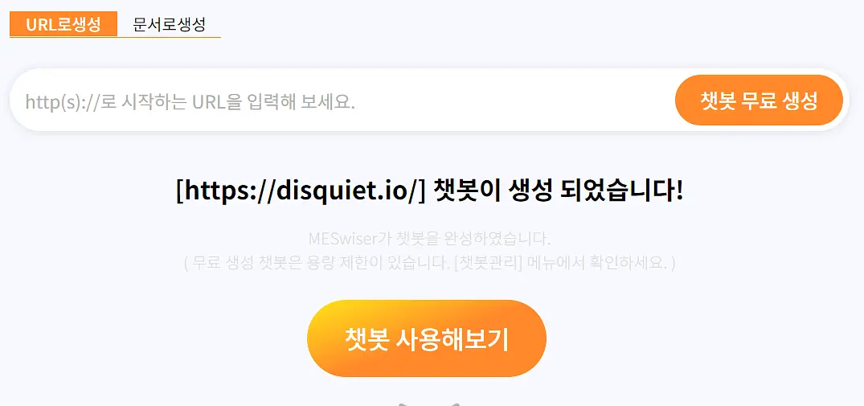
Task: Click the [챗봇관리] menu reference text
Action: [488, 264]
